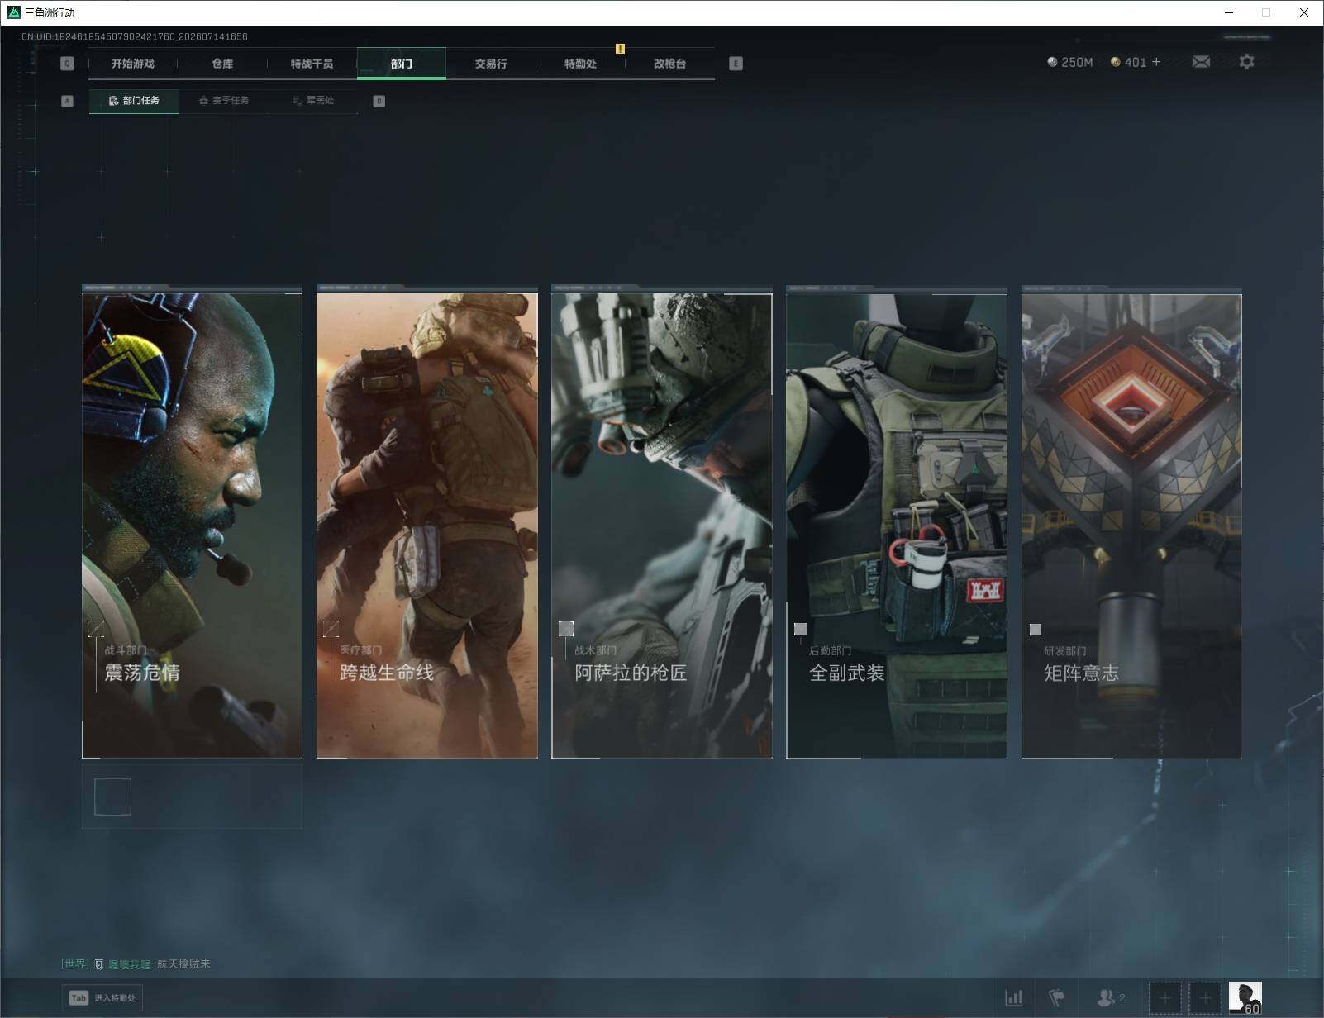Click the yellow alert marker above 特勤处
Screen dimensions: 1324x1018
click(x=620, y=49)
